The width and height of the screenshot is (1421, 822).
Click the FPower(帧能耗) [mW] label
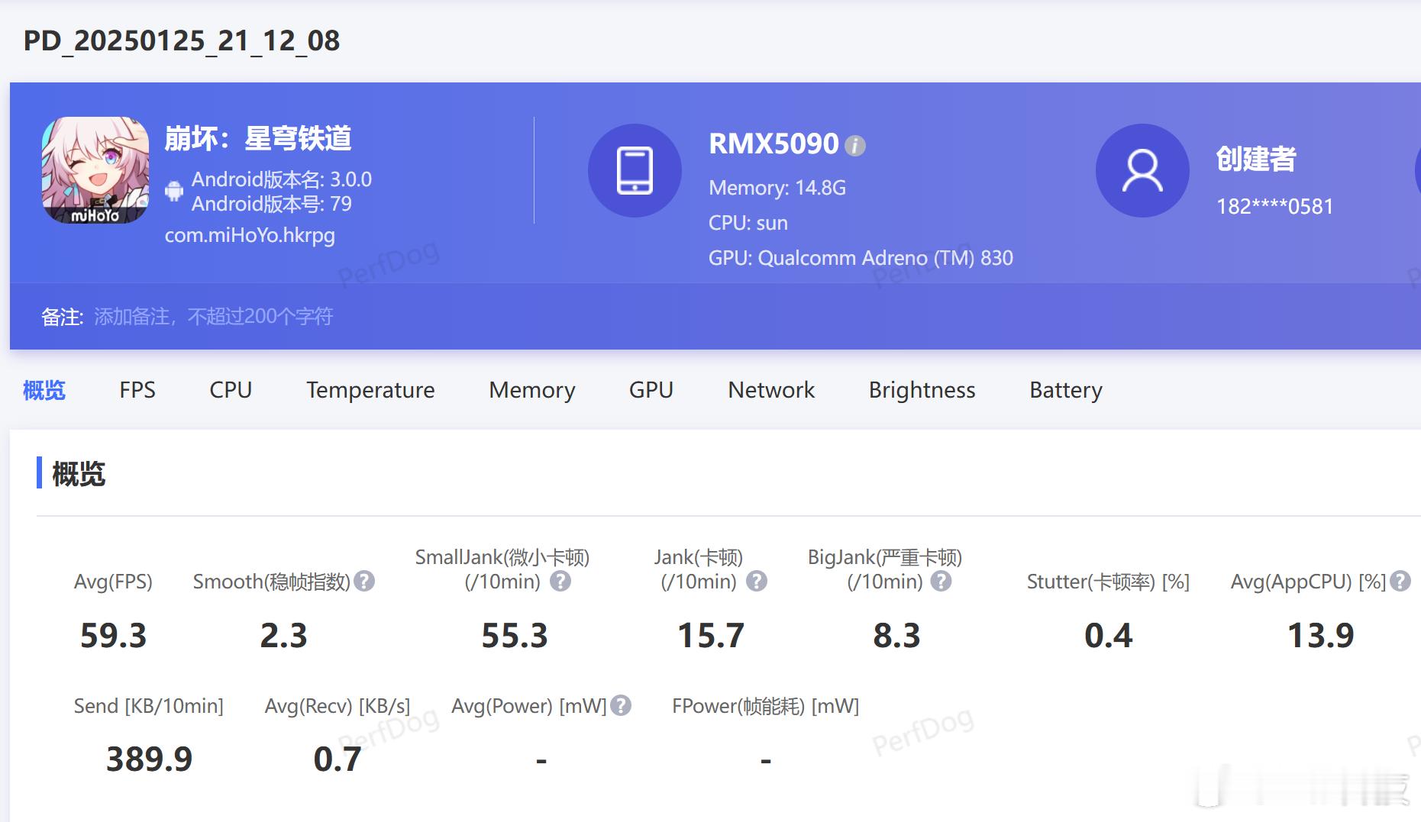(x=766, y=706)
